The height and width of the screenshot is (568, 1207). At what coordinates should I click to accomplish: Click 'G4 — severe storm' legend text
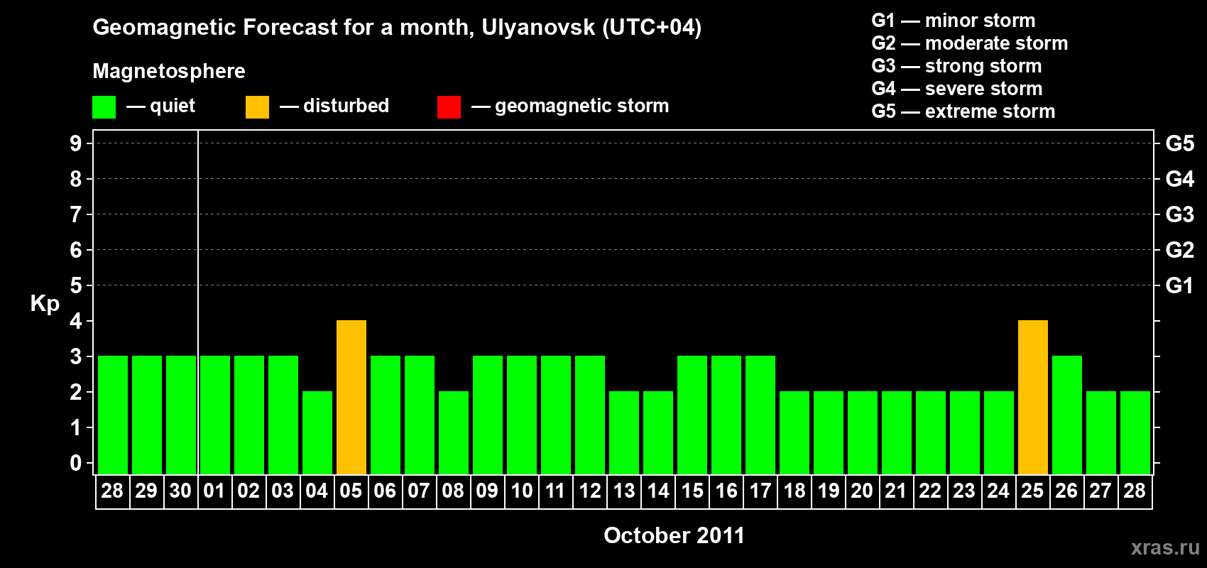click(x=957, y=89)
